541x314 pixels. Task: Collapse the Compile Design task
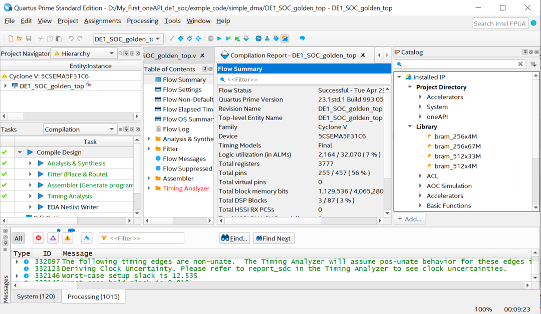[x=20, y=152]
